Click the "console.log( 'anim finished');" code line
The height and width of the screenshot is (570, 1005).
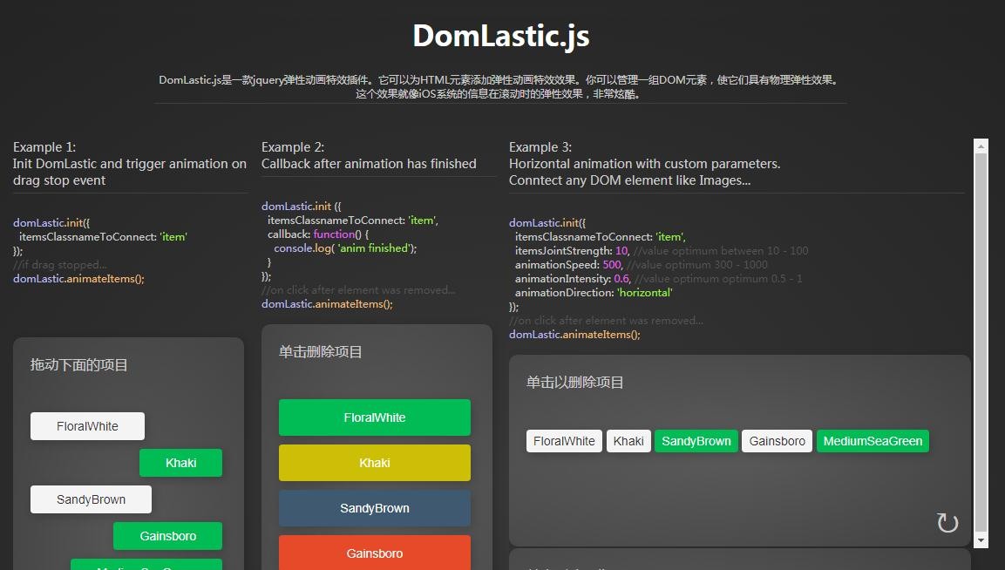click(x=345, y=248)
